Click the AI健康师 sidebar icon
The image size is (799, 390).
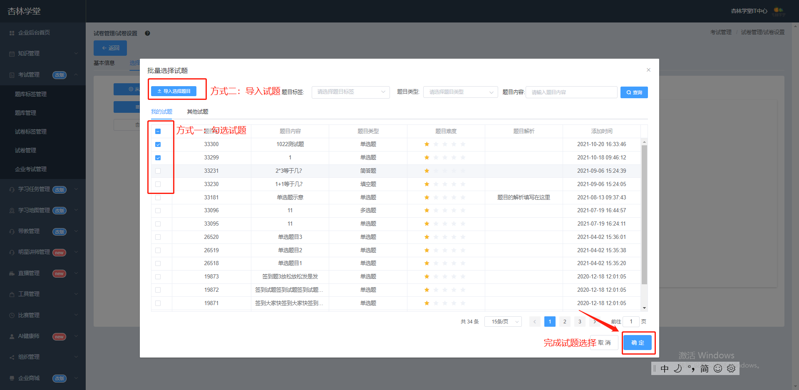12,336
